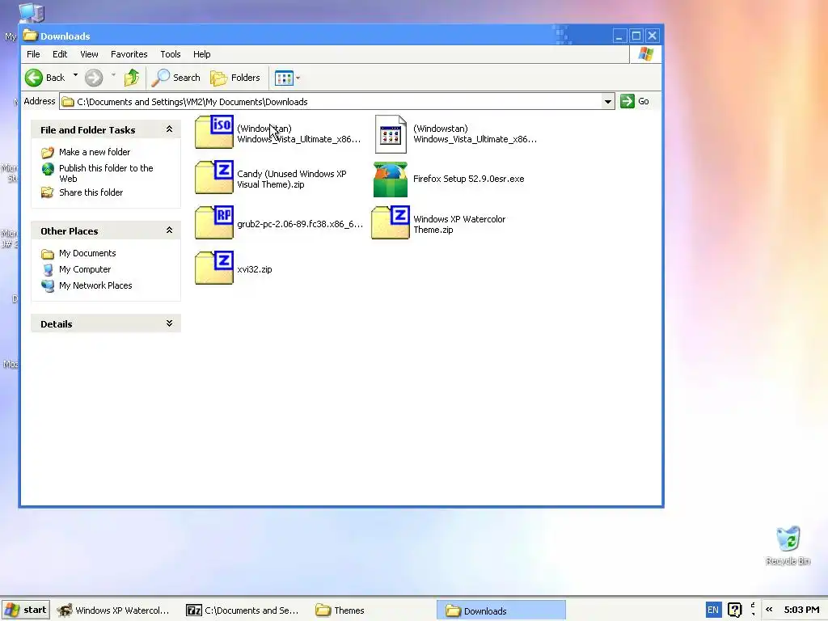Switch to 7-Zip C:\Documents and Se... taskbar item
The image size is (828, 621).
(243, 610)
